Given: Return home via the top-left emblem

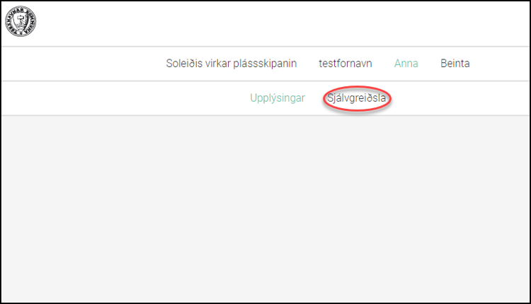Looking at the screenshot, I should coord(21,21).
